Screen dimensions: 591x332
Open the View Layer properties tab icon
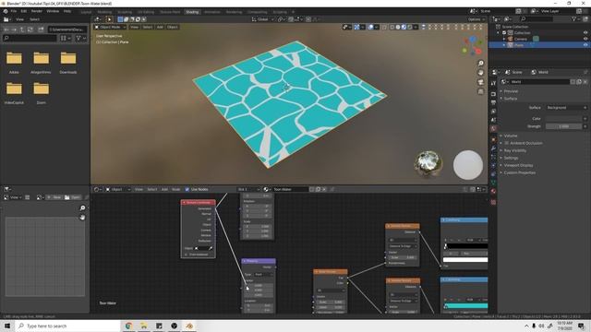click(493, 111)
